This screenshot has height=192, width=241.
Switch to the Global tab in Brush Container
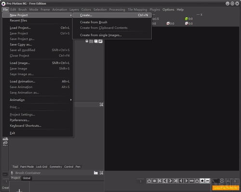click(27, 178)
